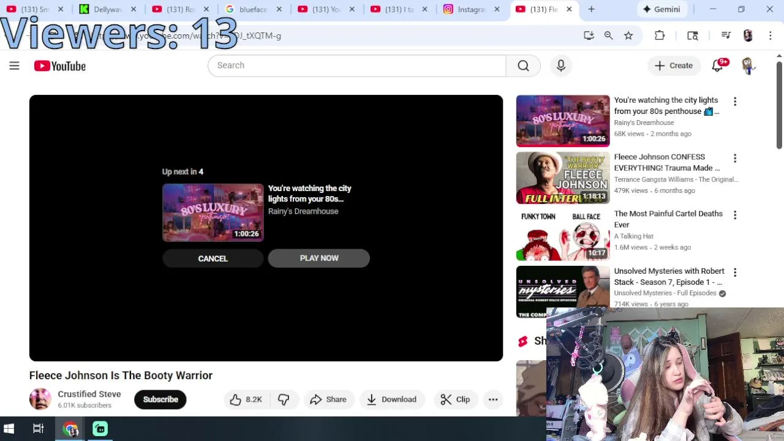
Task: Create a Clip of the video
Action: pos(455,399)
